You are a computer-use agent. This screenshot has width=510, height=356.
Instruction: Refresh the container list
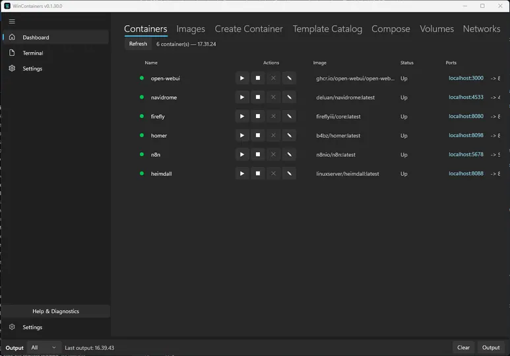[x=138, y=44]
